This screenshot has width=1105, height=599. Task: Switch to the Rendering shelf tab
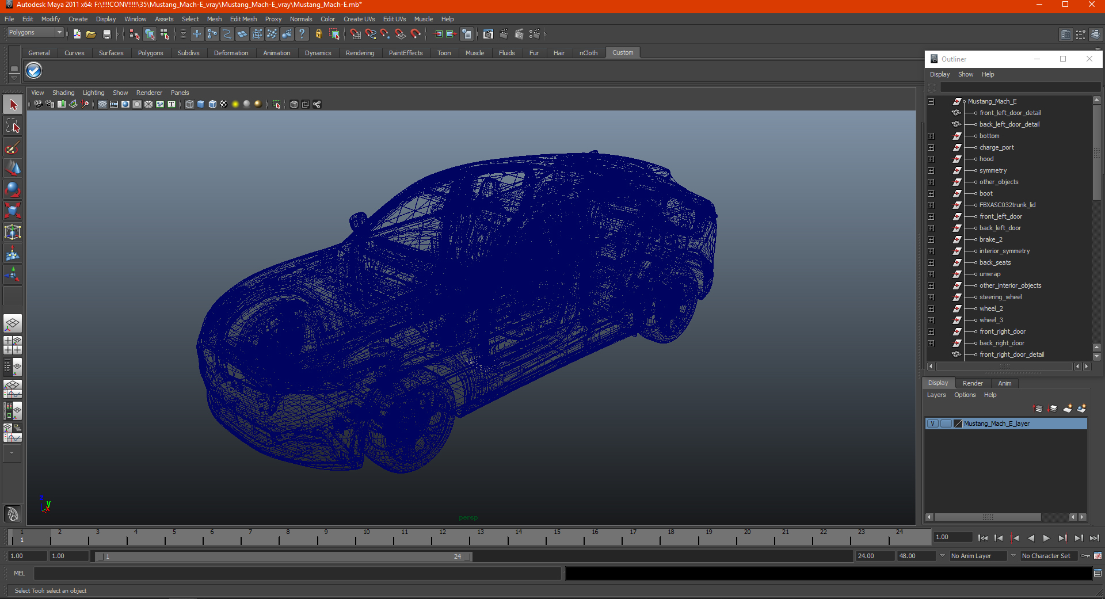pos(360,53)
